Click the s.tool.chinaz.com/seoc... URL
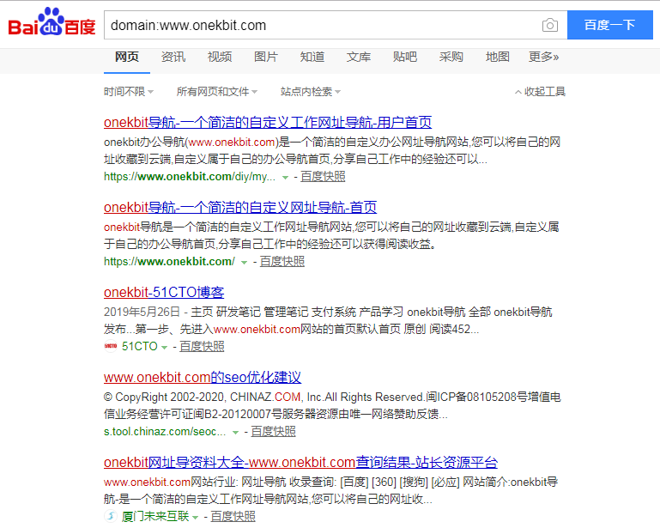The width and height of the screenshot is (660, 528). 165,432
